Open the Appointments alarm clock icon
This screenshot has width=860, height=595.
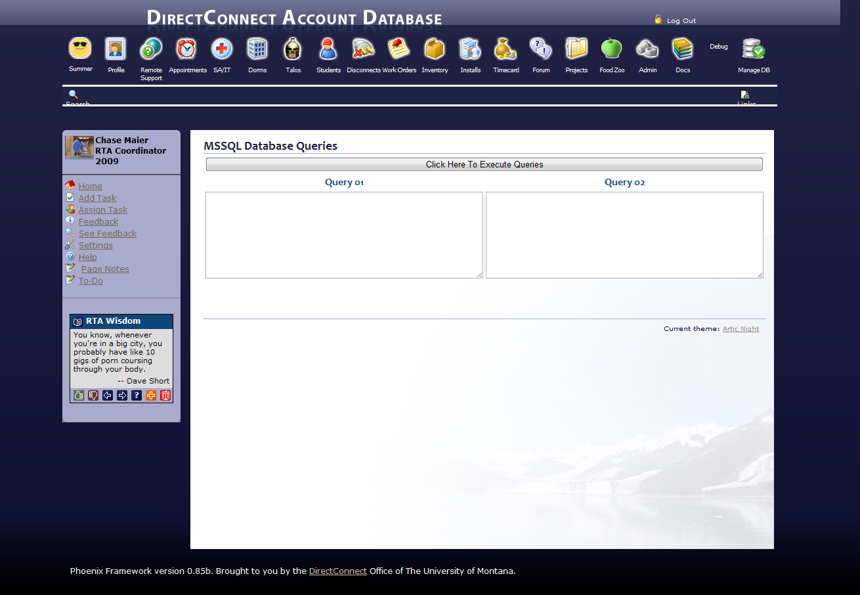pyautogui.click(x=186, y=49)
